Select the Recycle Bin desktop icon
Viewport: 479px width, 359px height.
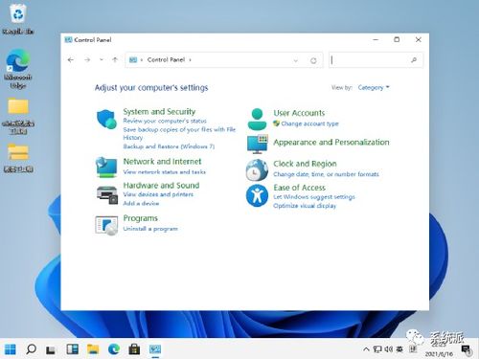[18, 19]
